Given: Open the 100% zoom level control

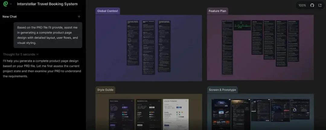Looking at the screenshot, I should point(302,5).
